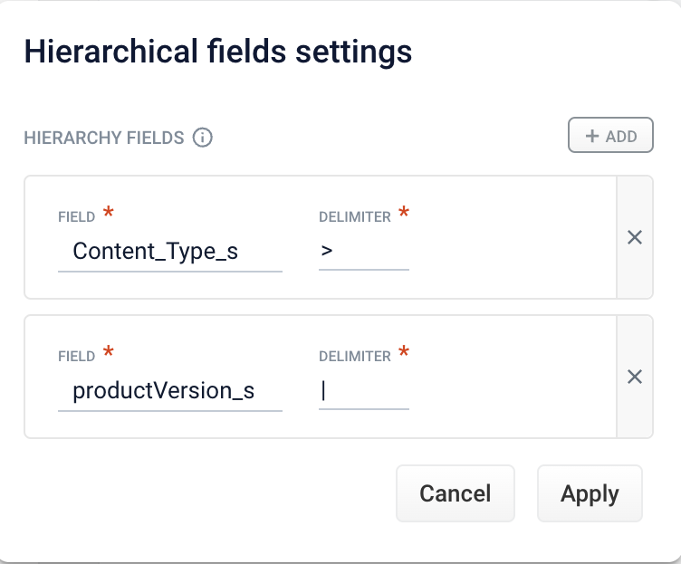Click FIELD label above Content_Type_s
Viewport: 681px width, 564px height.
coord(76,217)
